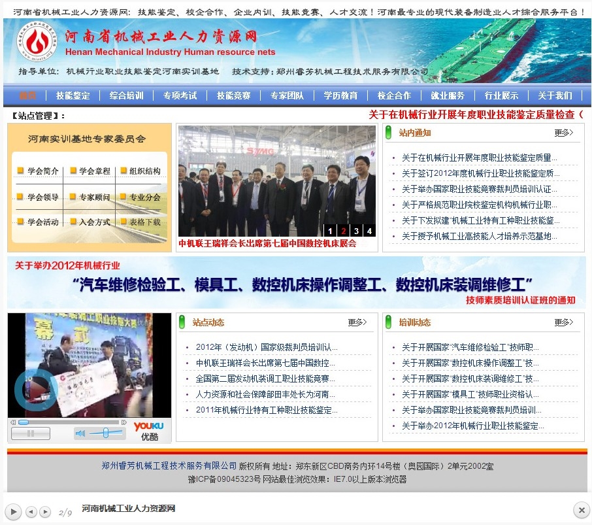Open news 人力资源和社会保障部田丰处长
This screenshot has height=525, width=592.
tap(265, 394)
